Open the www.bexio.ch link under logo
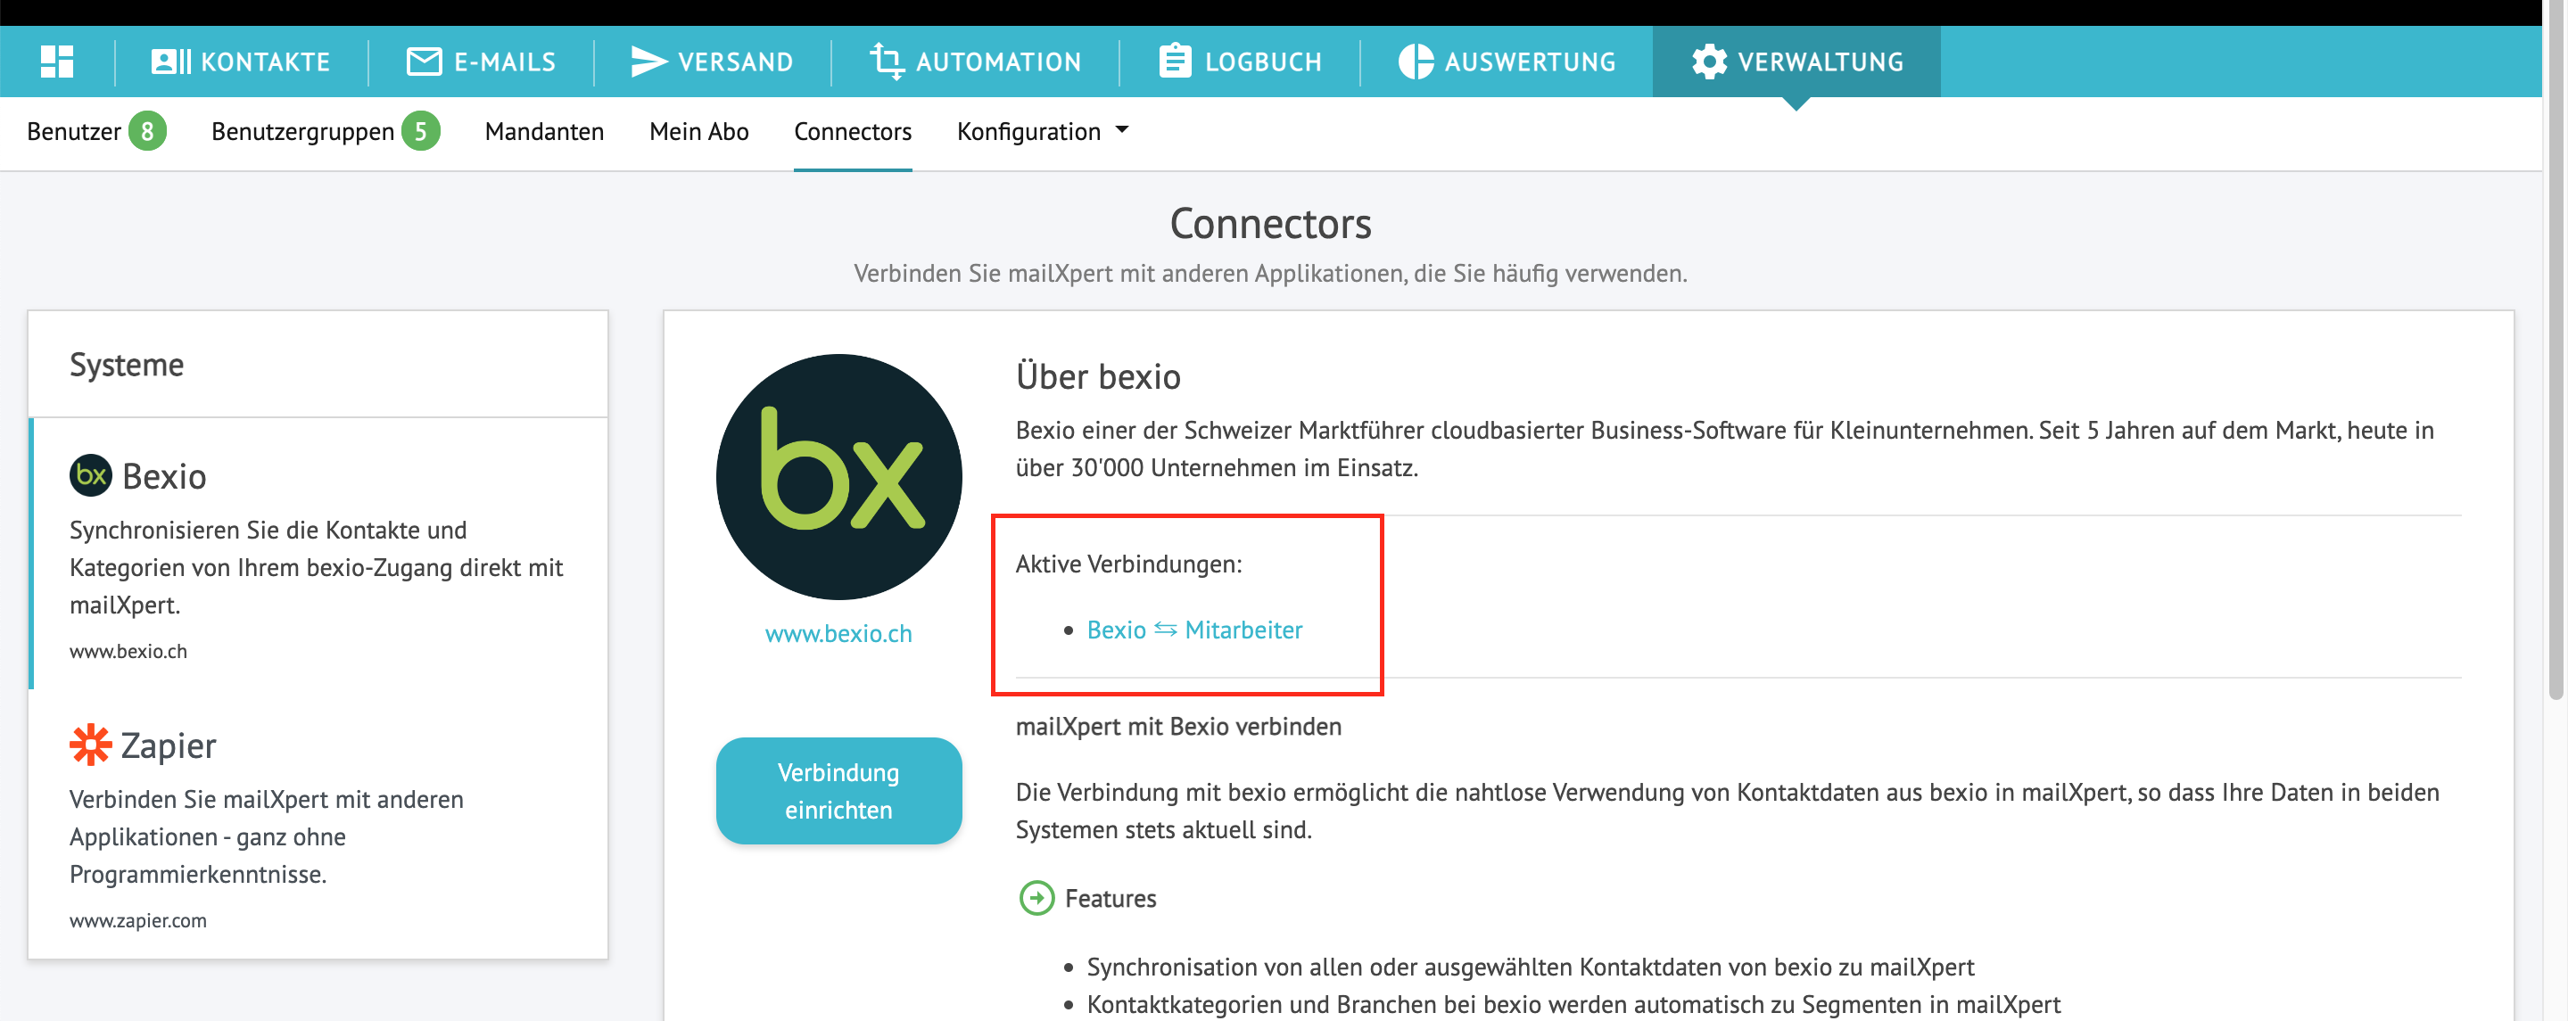 coord(838,633)
